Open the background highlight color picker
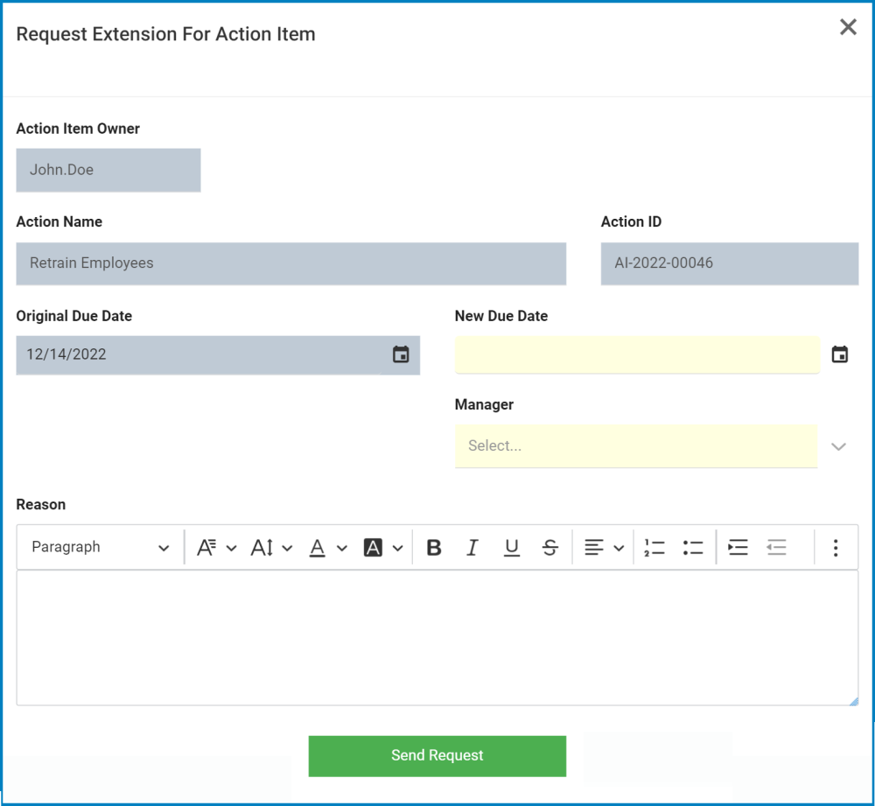 pos(383,548)
